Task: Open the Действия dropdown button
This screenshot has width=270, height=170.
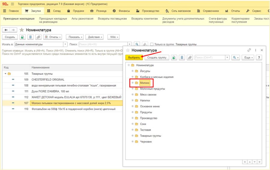Action: (x=94, y=37)
